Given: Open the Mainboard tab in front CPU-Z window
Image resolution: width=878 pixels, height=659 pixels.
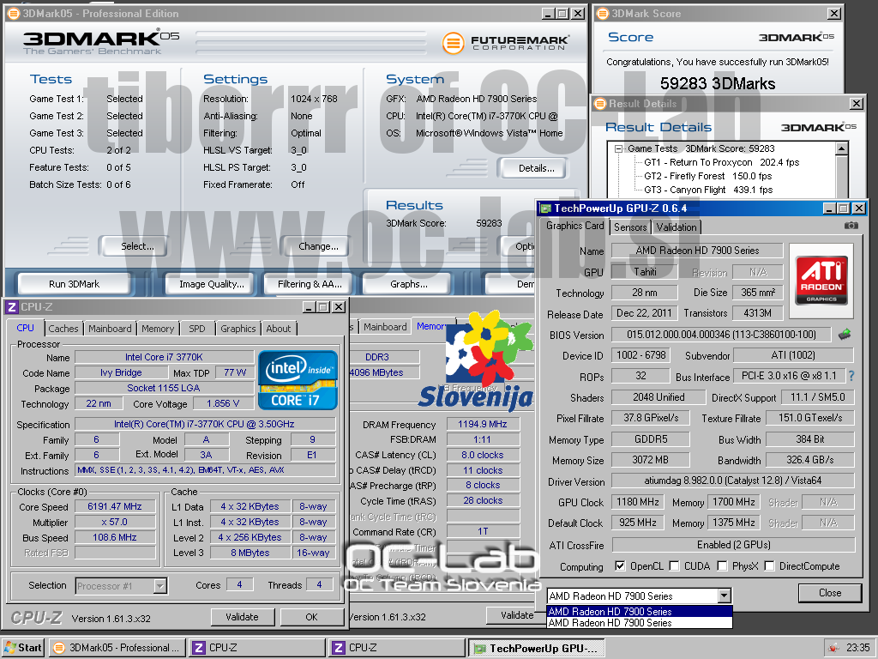Looking at the screenshot, I should click(x=110, y=329).
